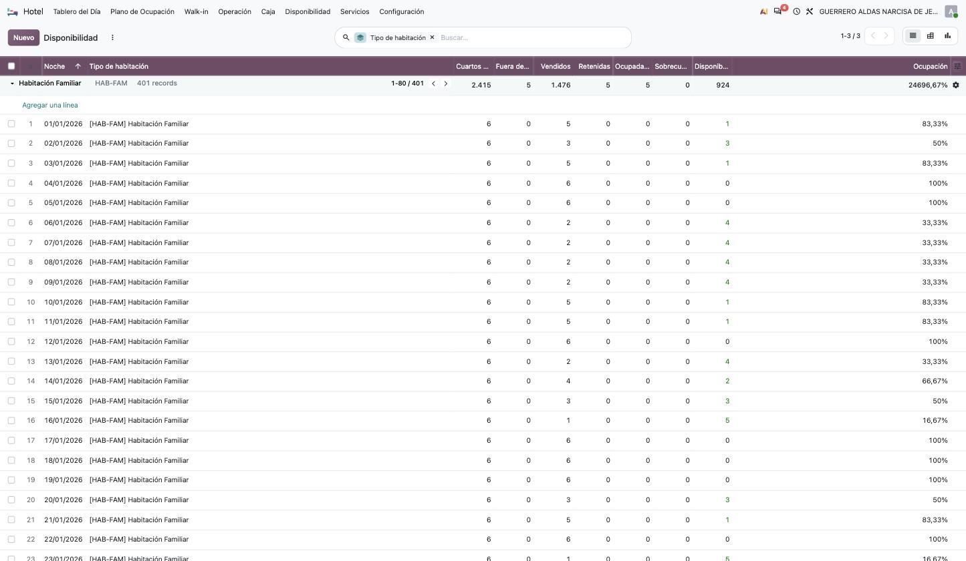Open the Configuración menu

[x=402, y=11]
